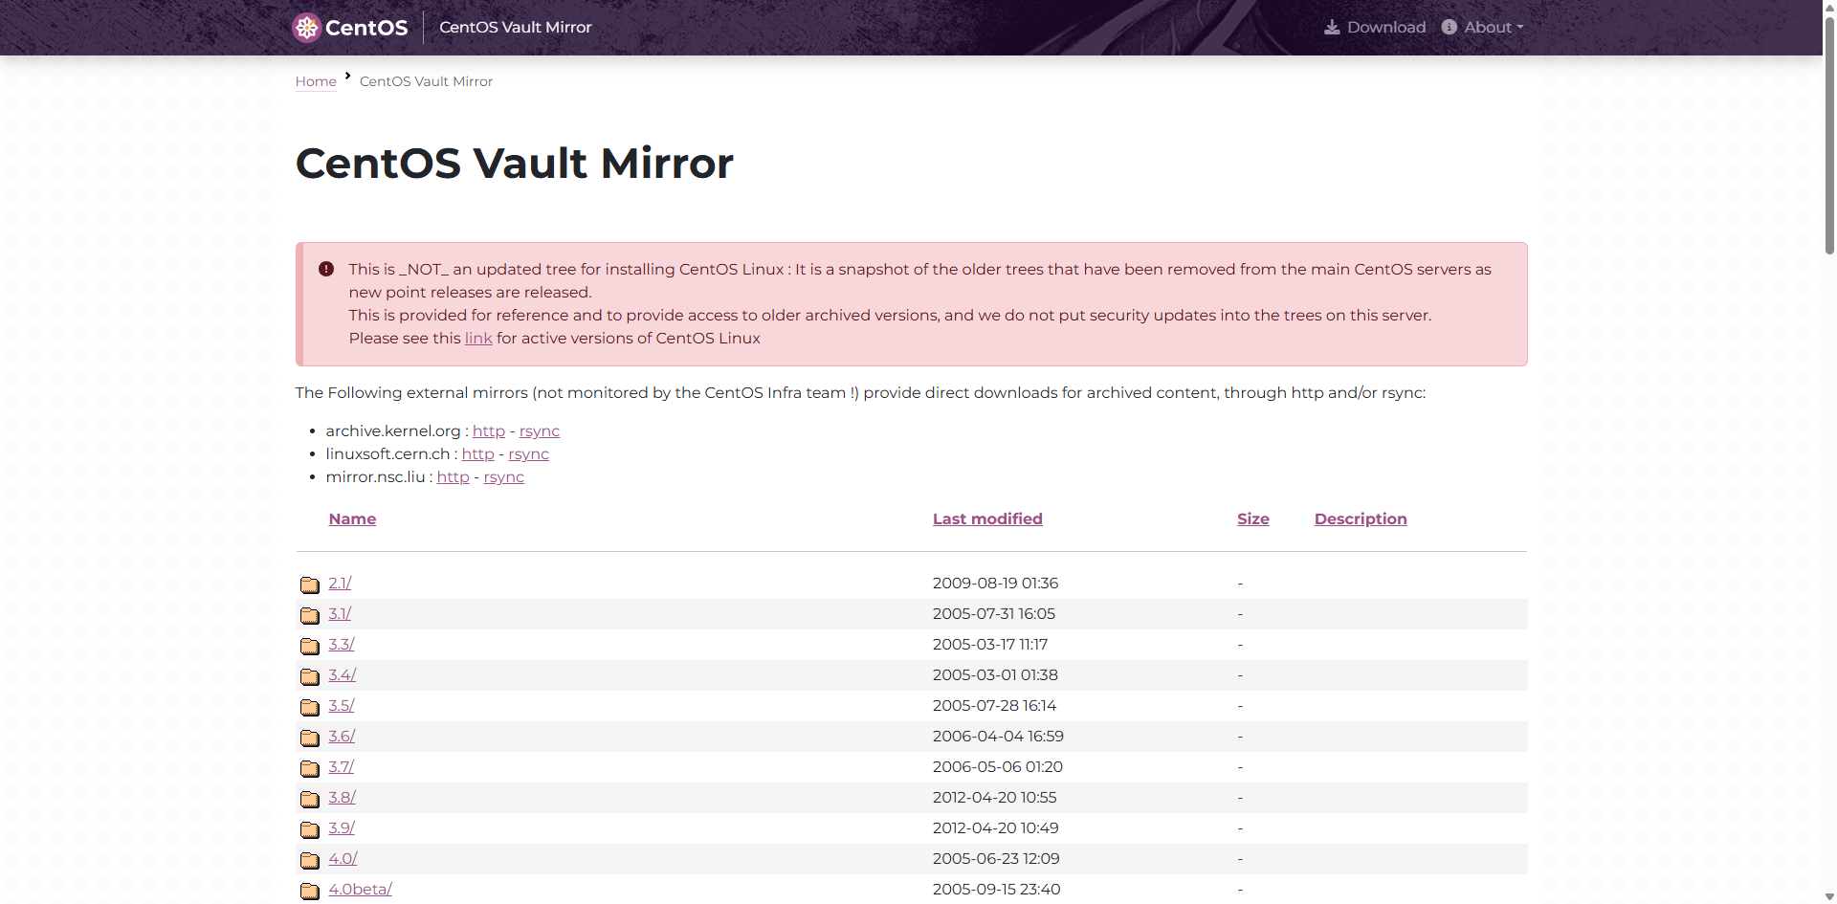Sort listing by Description column
The width and height of the screenshot is (1837, 904).
click(1361, 518)
